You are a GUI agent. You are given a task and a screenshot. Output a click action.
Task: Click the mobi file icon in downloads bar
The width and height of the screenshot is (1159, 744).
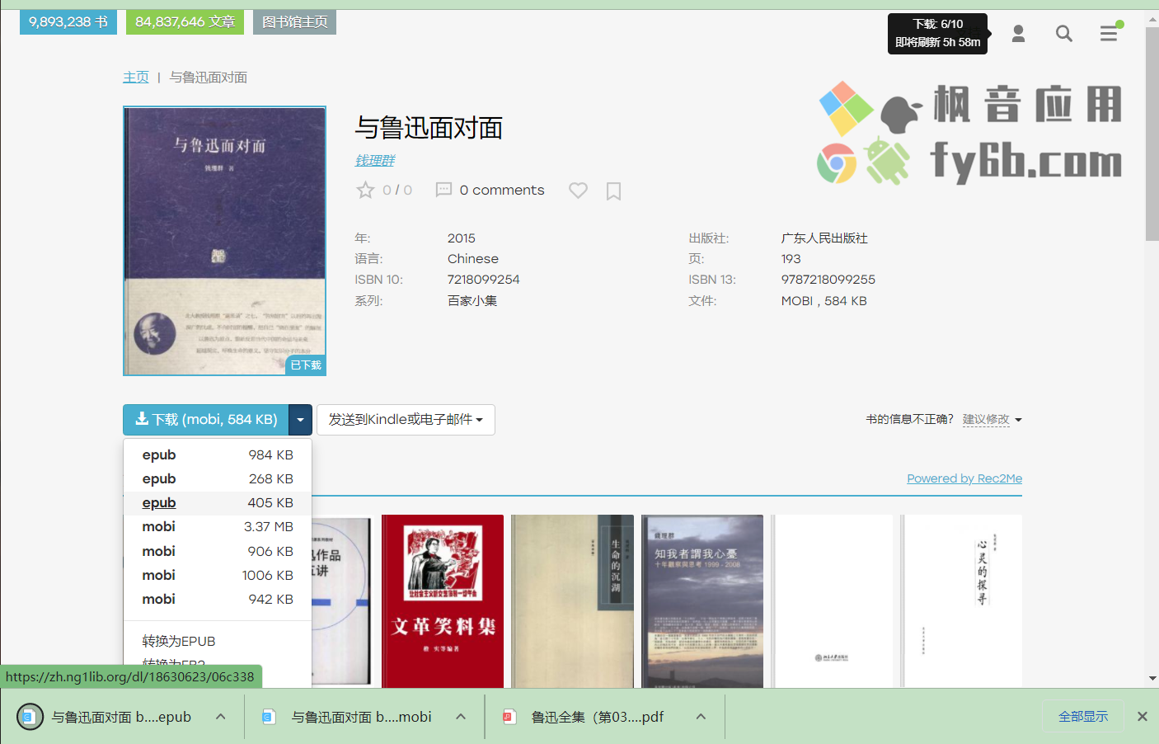tap(269, 717)
